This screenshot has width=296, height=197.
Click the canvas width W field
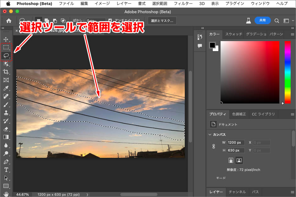tap(236, 142)
